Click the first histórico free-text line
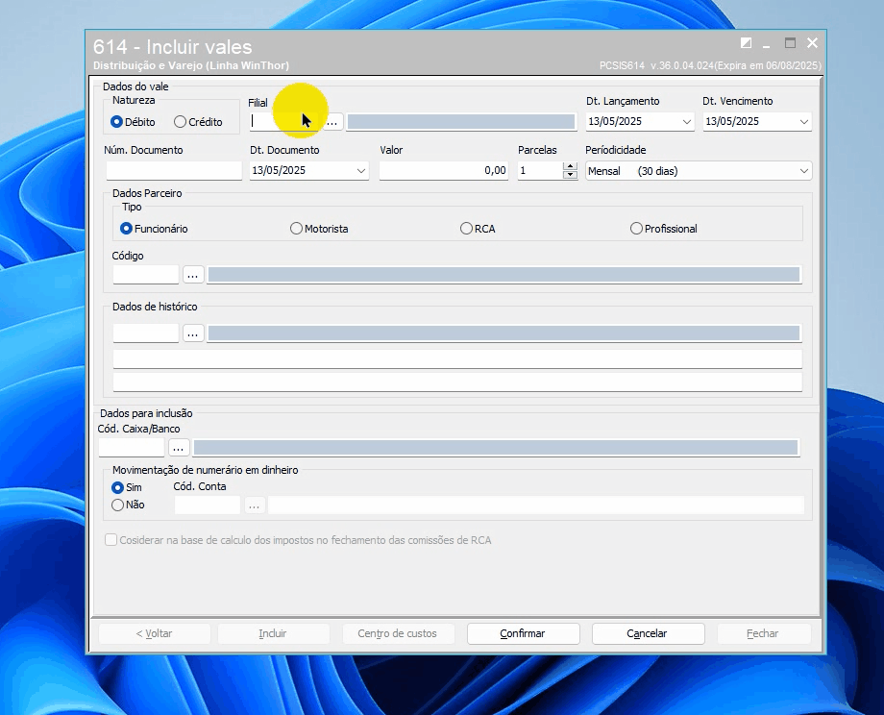Image resolution: width=884 pixels, height=715 pixels. pyautogui.click(x=457, y=359)
